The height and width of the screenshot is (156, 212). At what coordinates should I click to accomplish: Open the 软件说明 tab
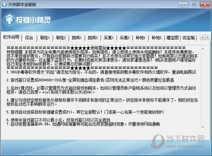coord(11,37)
